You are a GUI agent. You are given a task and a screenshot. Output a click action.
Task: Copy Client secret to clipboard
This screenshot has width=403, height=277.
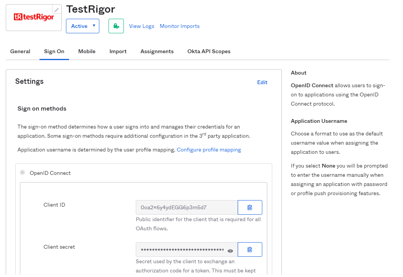click(x=250, y=249)
